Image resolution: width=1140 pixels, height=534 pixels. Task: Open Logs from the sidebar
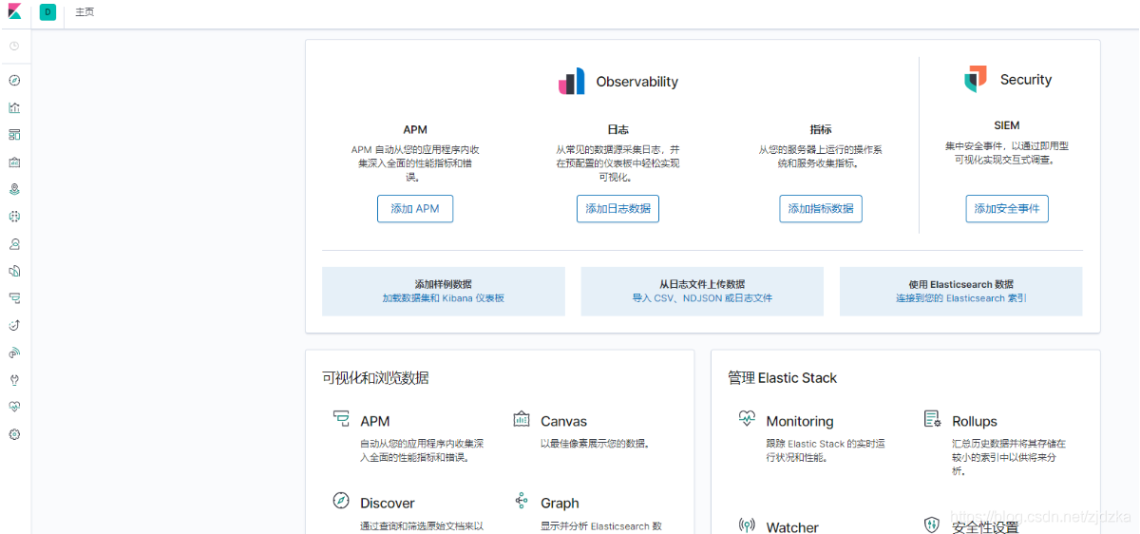pyautogui.click(x=14, y=271)
